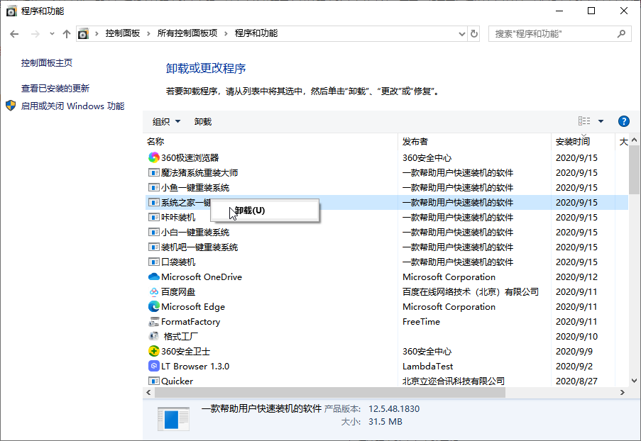641x441 pixels.
Task: Open the recent locations dropdown
Action: tap(52, 34)
